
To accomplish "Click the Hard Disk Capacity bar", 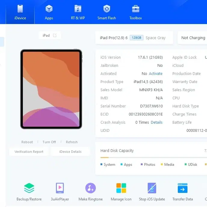I will click(154, 157).
